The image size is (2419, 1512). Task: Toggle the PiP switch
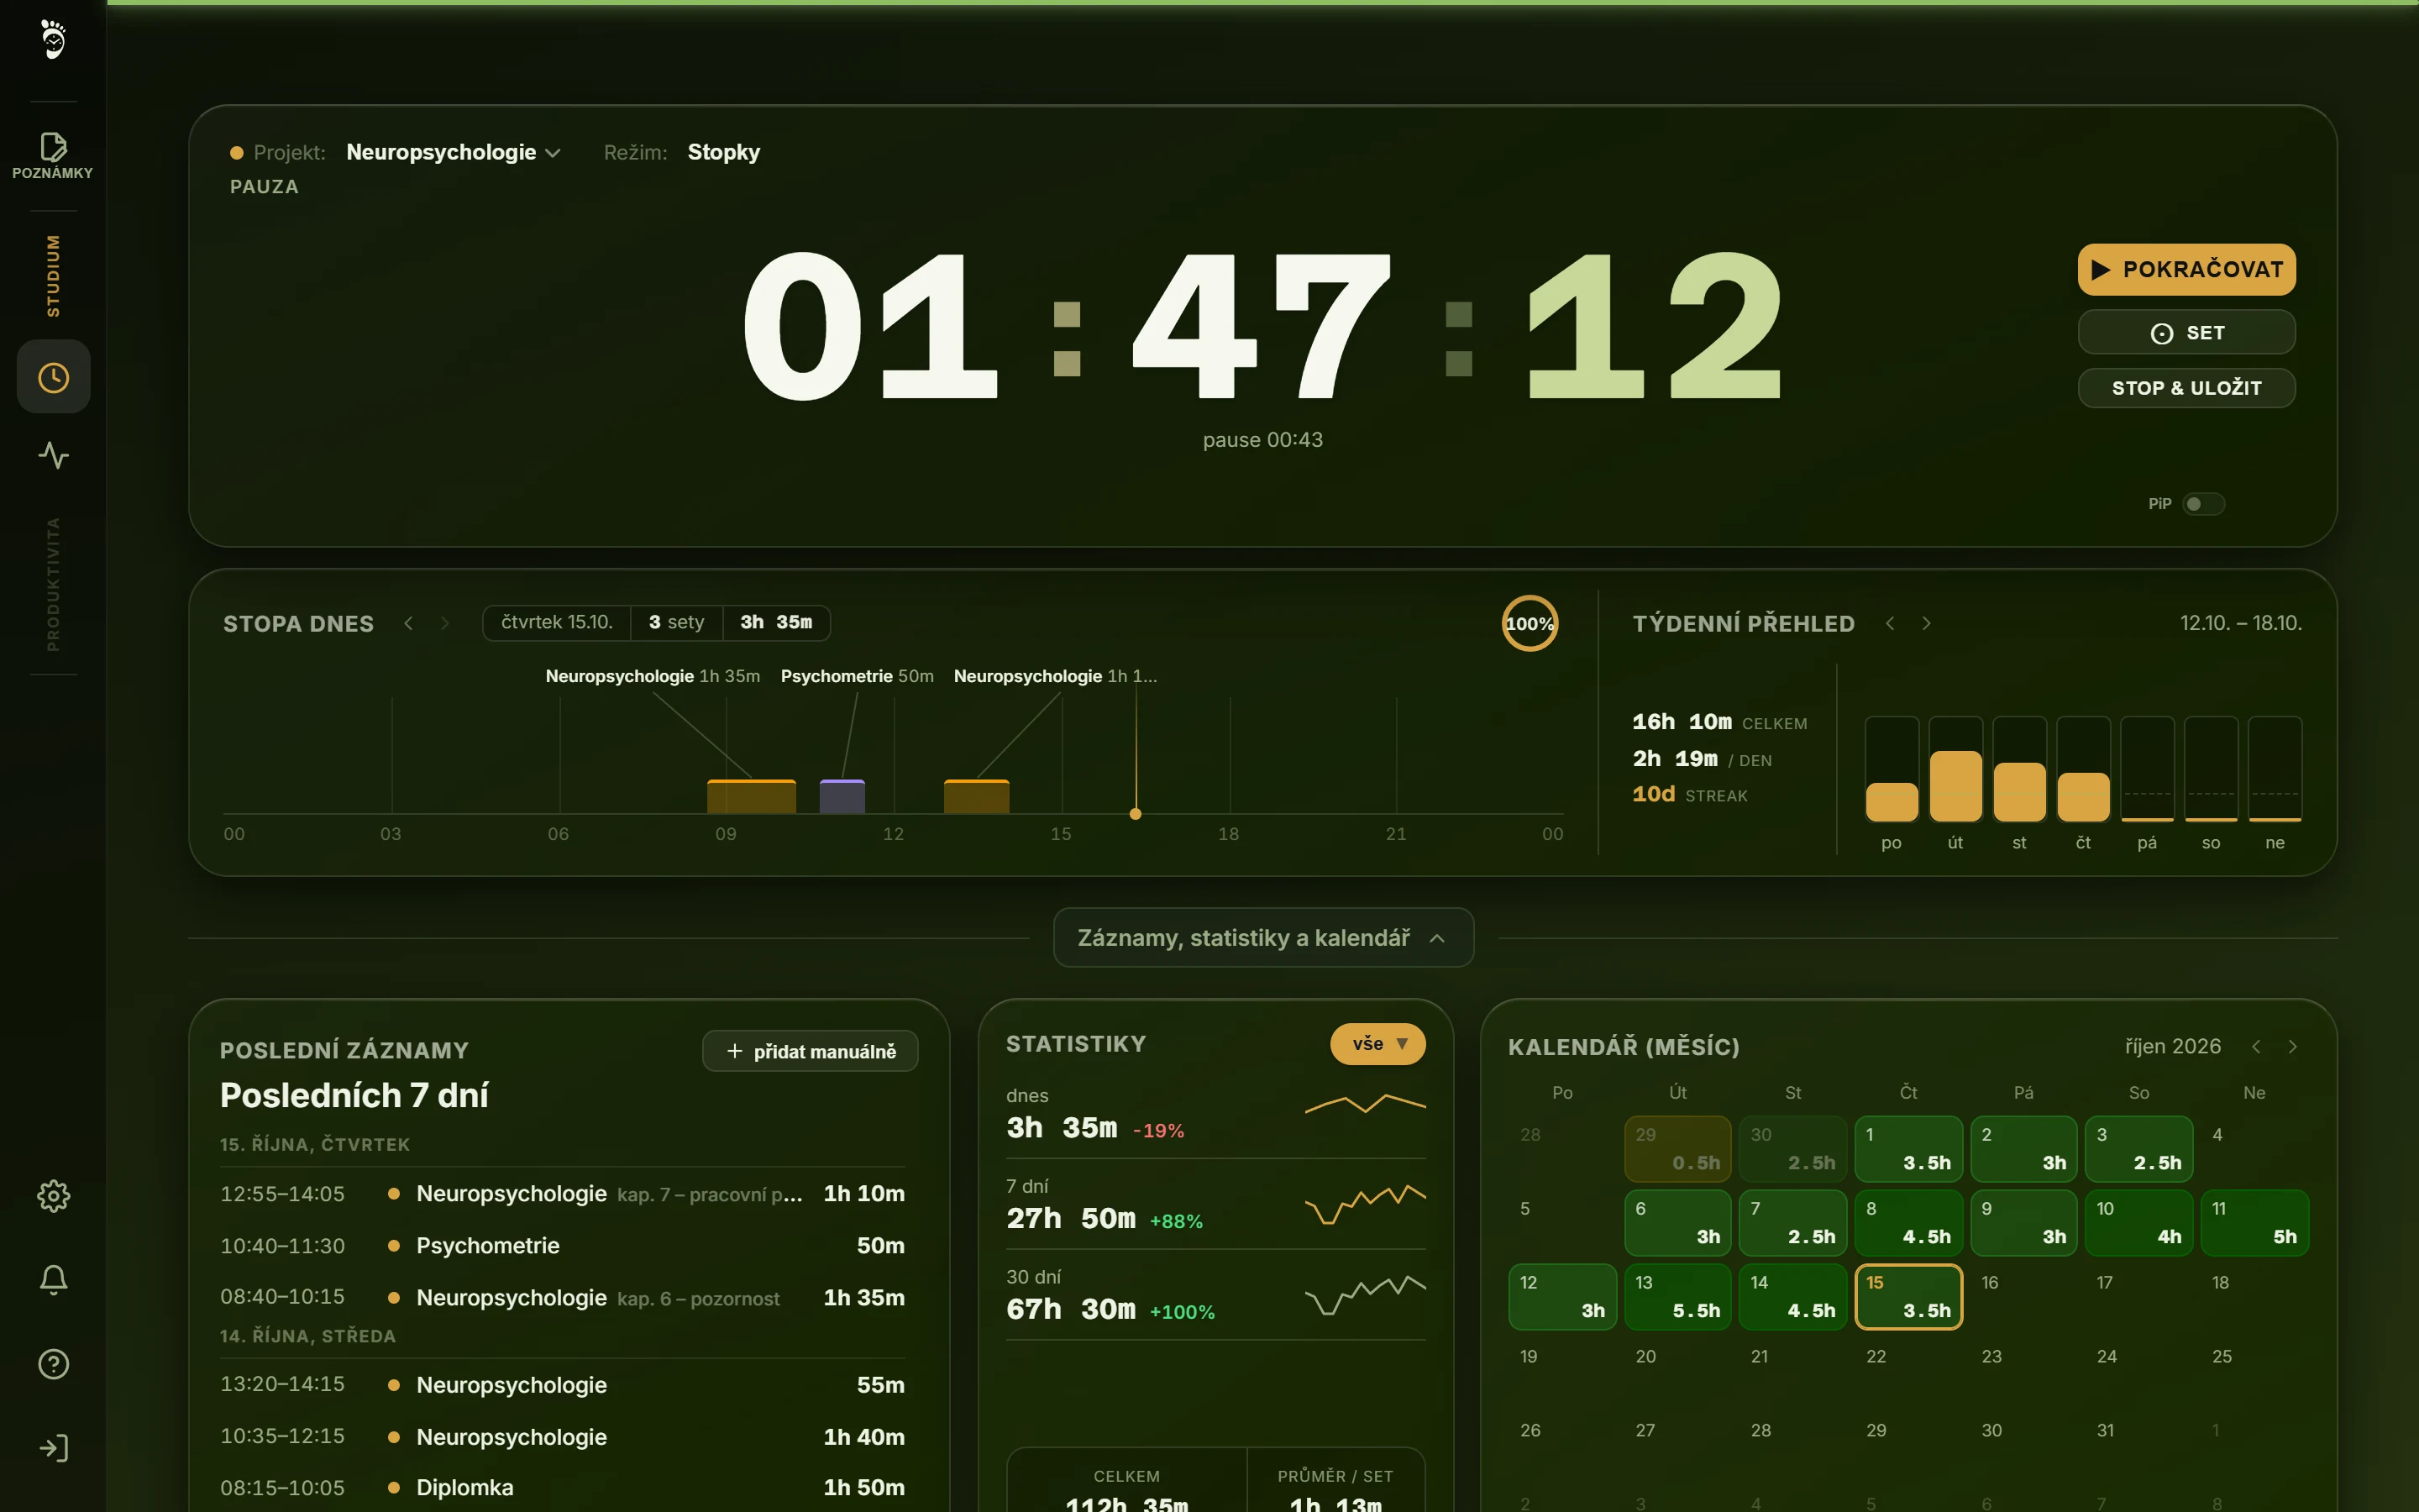pos(2203,504)
